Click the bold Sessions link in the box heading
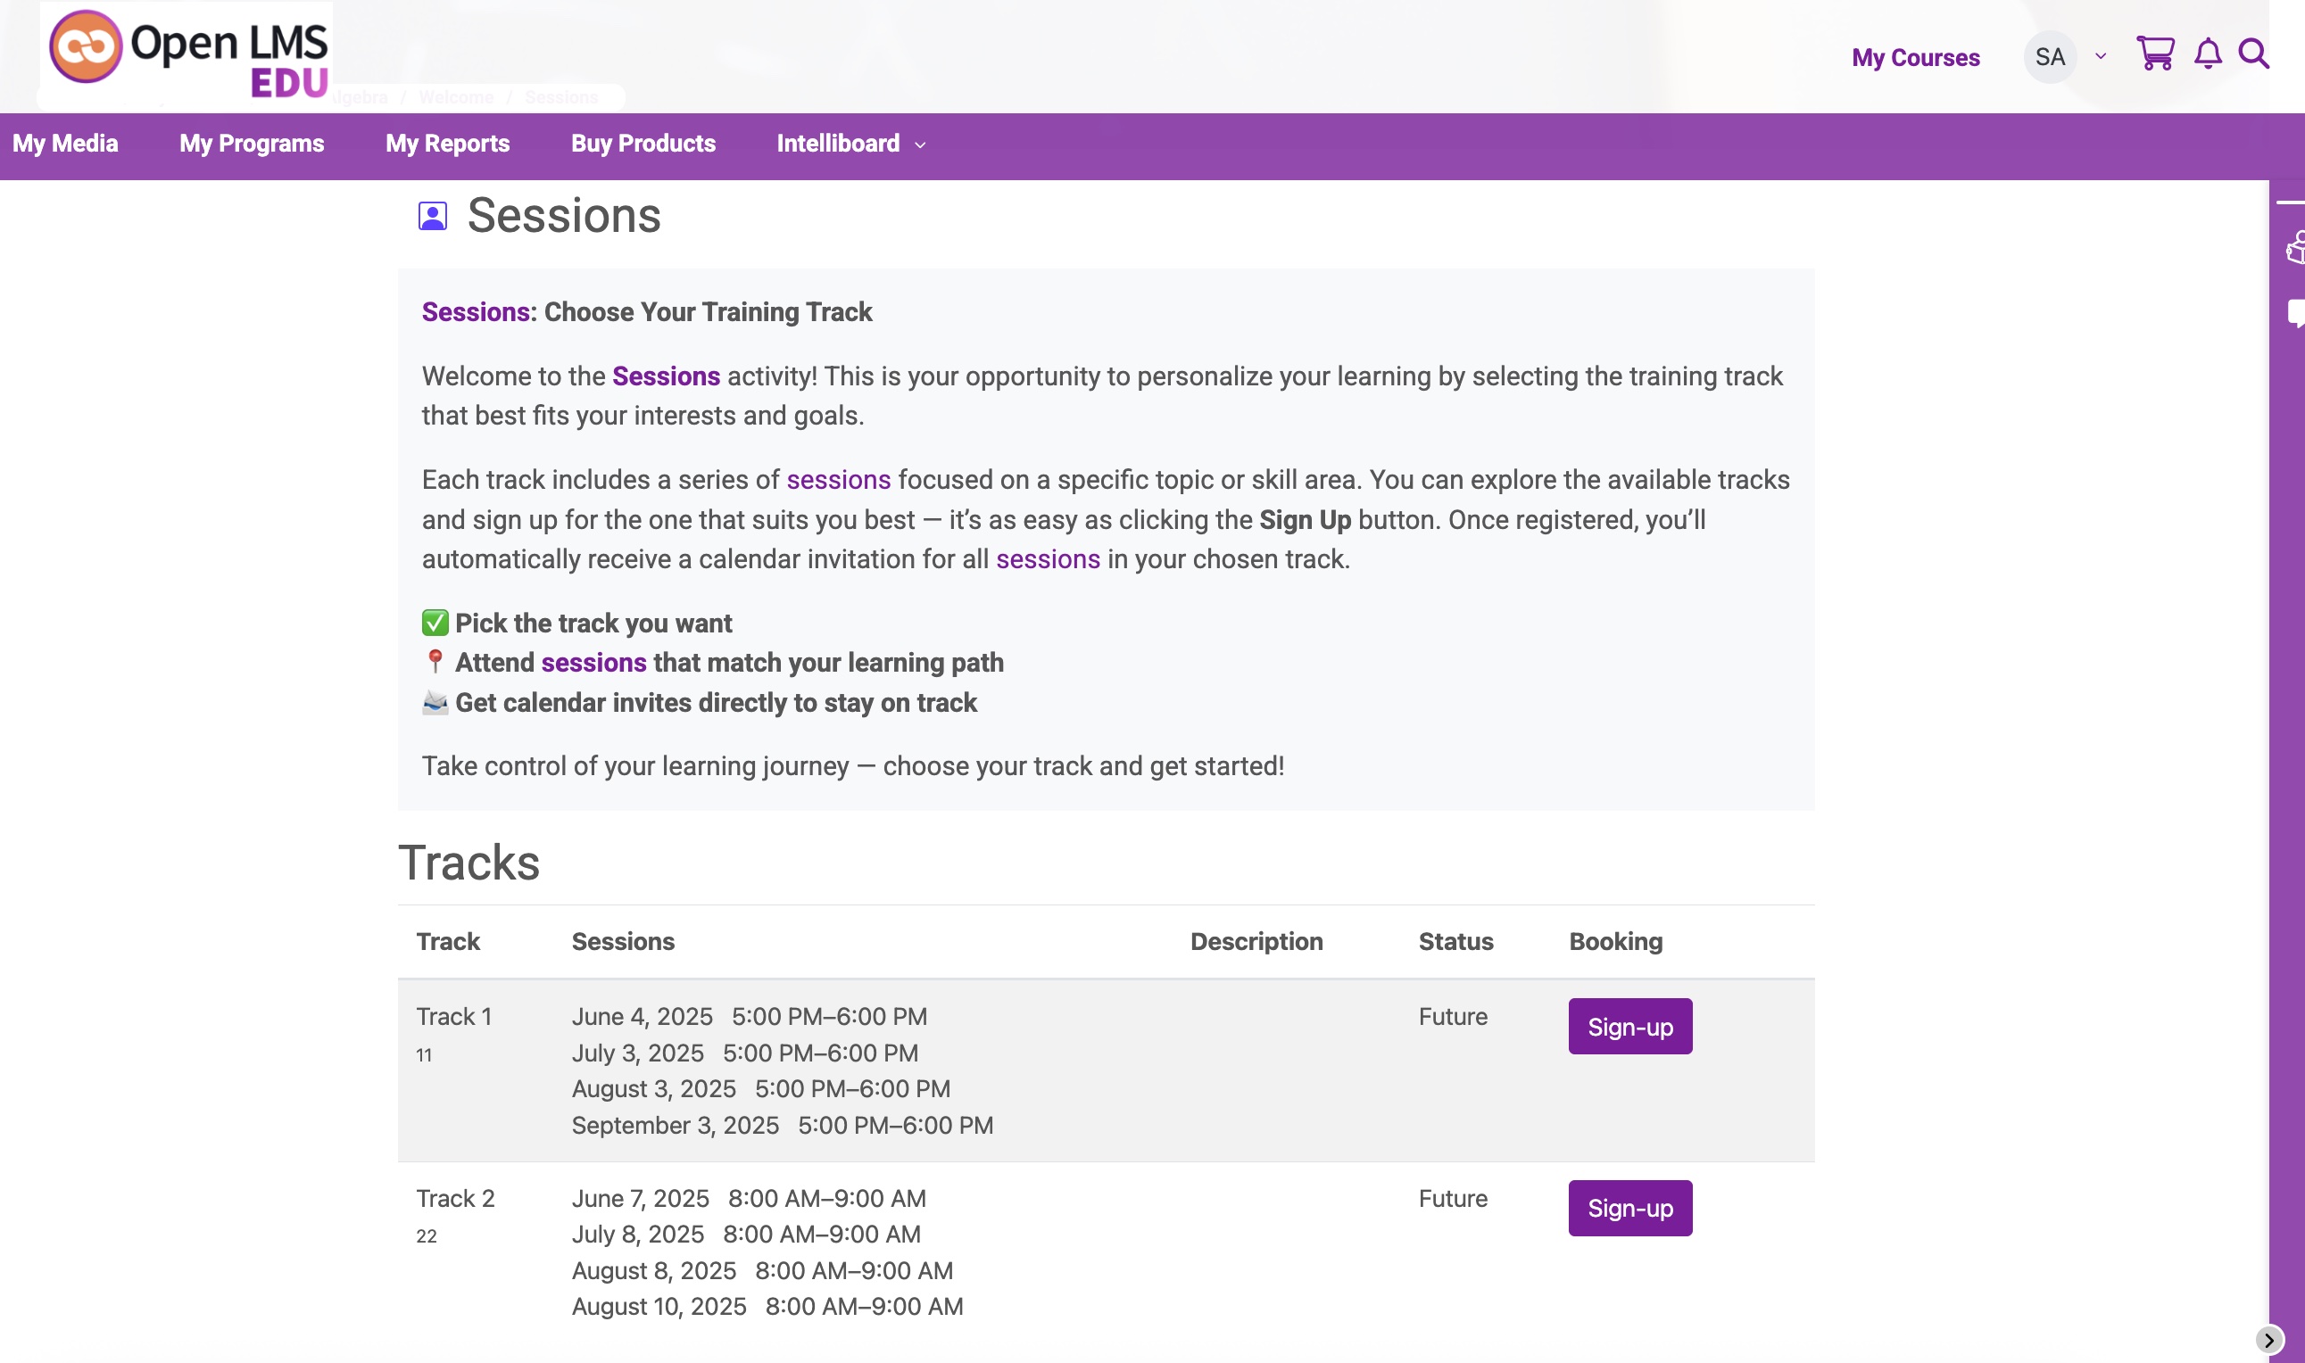 click(476, 312)
